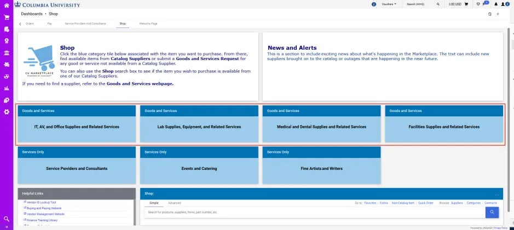This screenshot has height=230, width=514.
Task: Browse Suppliers link
Action: click(457, 203)
